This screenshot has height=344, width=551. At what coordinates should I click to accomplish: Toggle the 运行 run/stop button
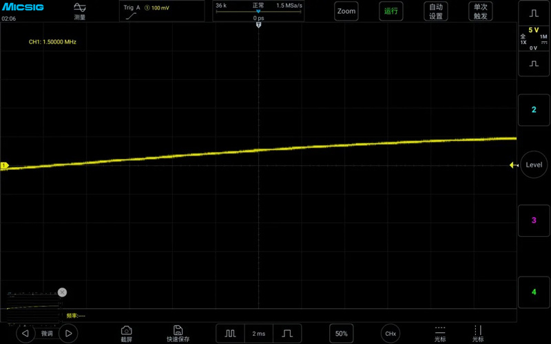391,11
